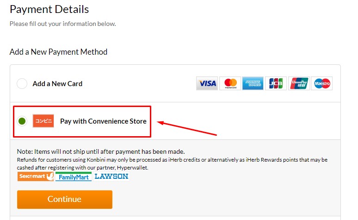Click the JCB card logo

coord(276,83)
